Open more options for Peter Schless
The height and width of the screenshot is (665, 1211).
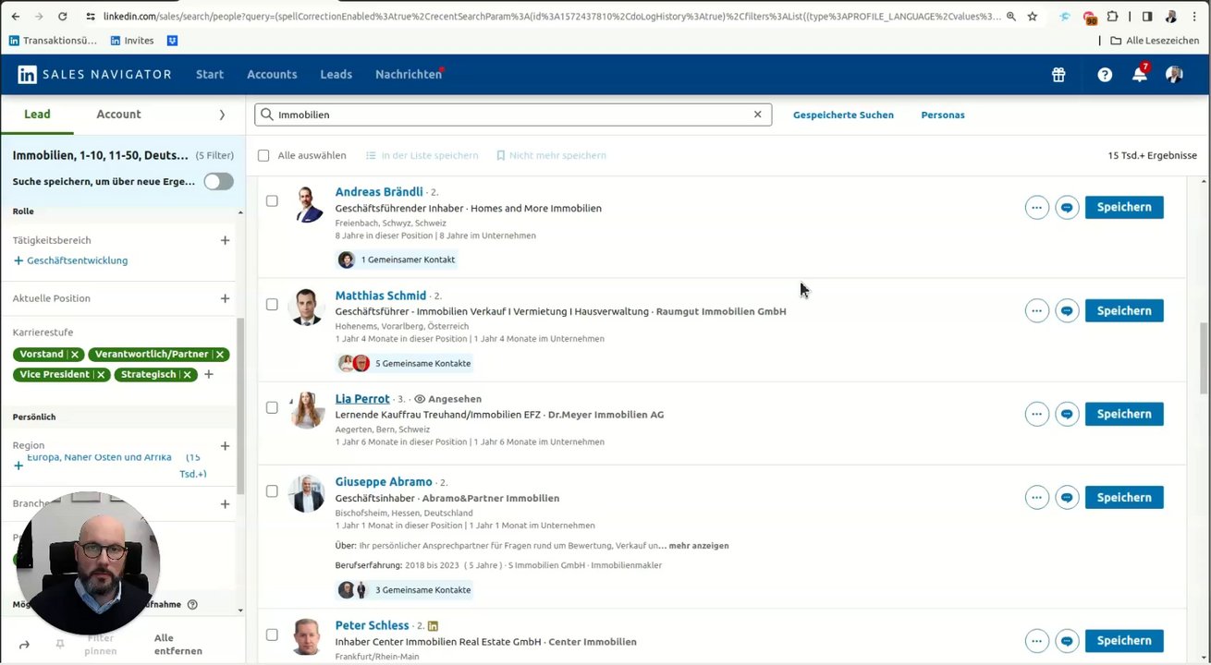1036,641
